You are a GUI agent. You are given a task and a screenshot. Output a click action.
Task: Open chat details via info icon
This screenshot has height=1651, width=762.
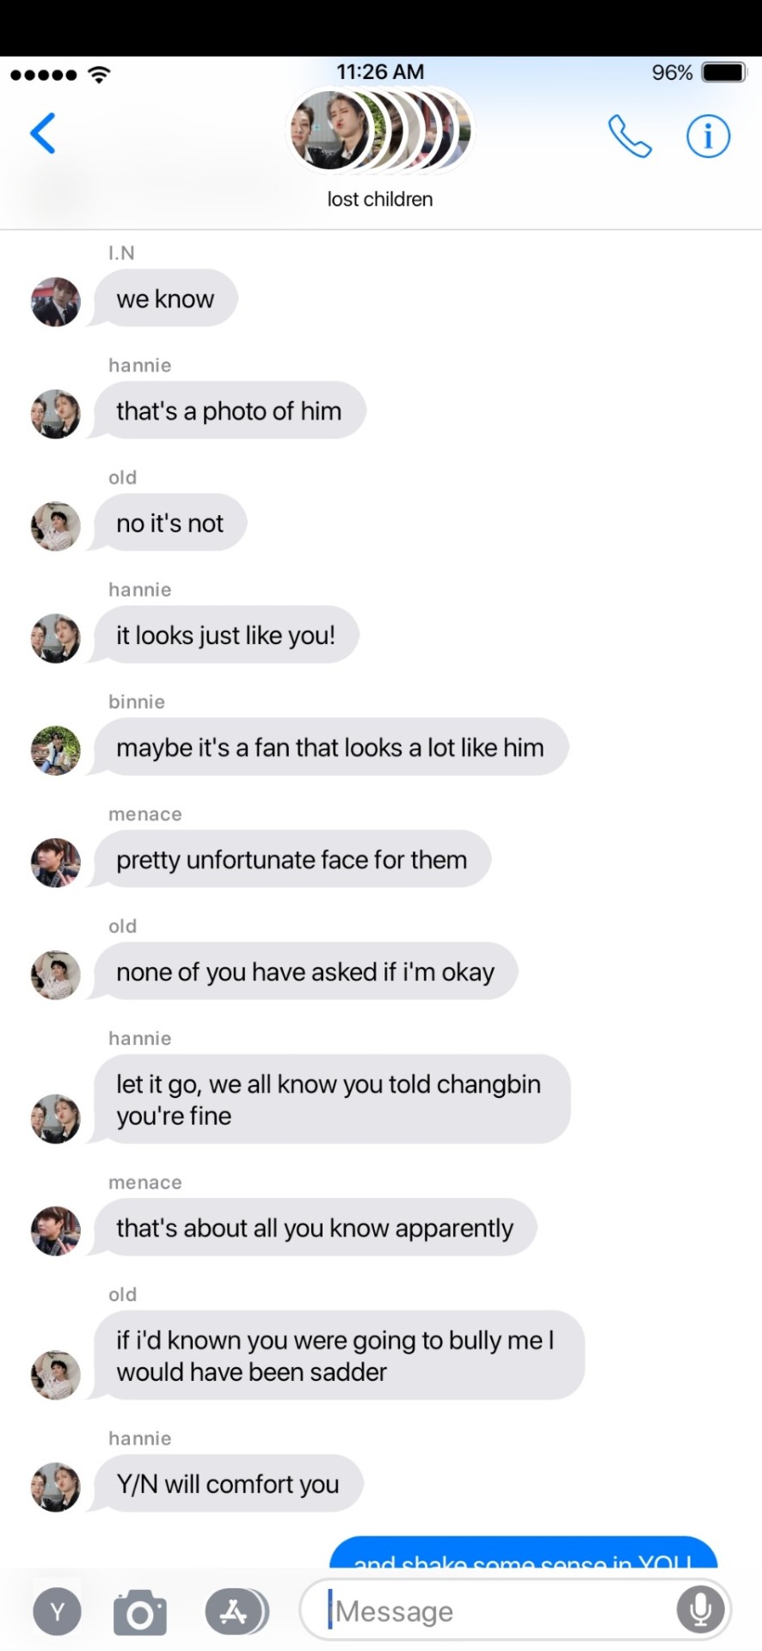[x=708, y=136]
